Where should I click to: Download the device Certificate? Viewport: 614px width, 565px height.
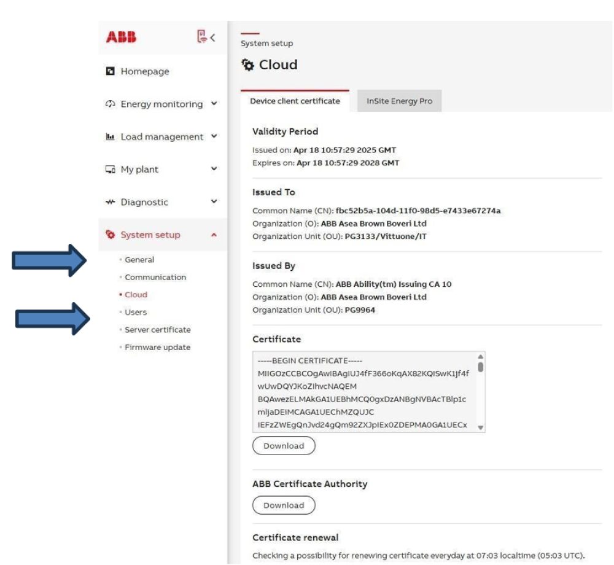coord(284,446)
